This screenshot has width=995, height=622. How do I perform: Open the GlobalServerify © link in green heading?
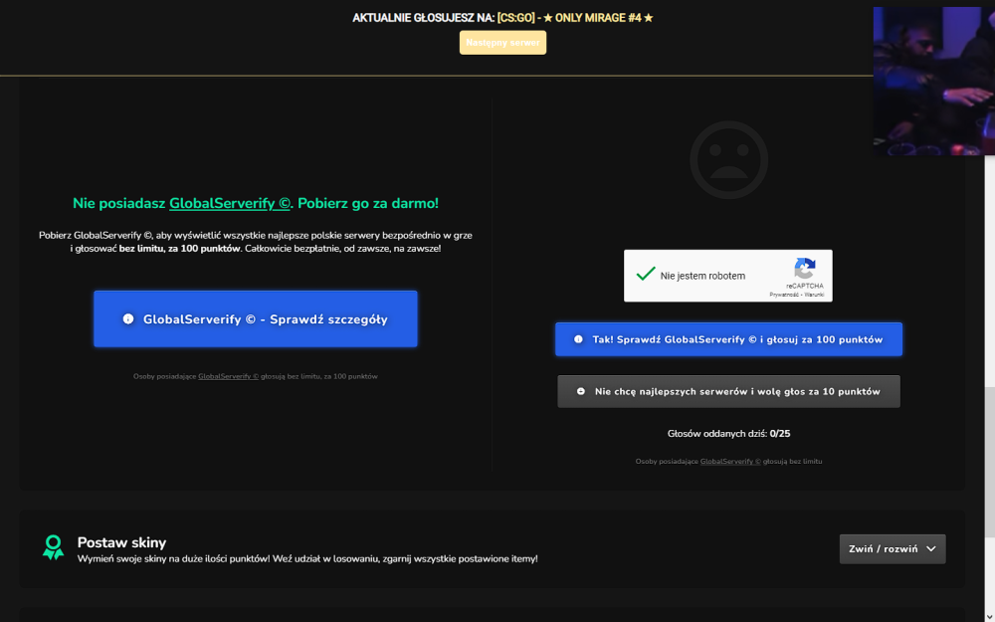[230, 203]
